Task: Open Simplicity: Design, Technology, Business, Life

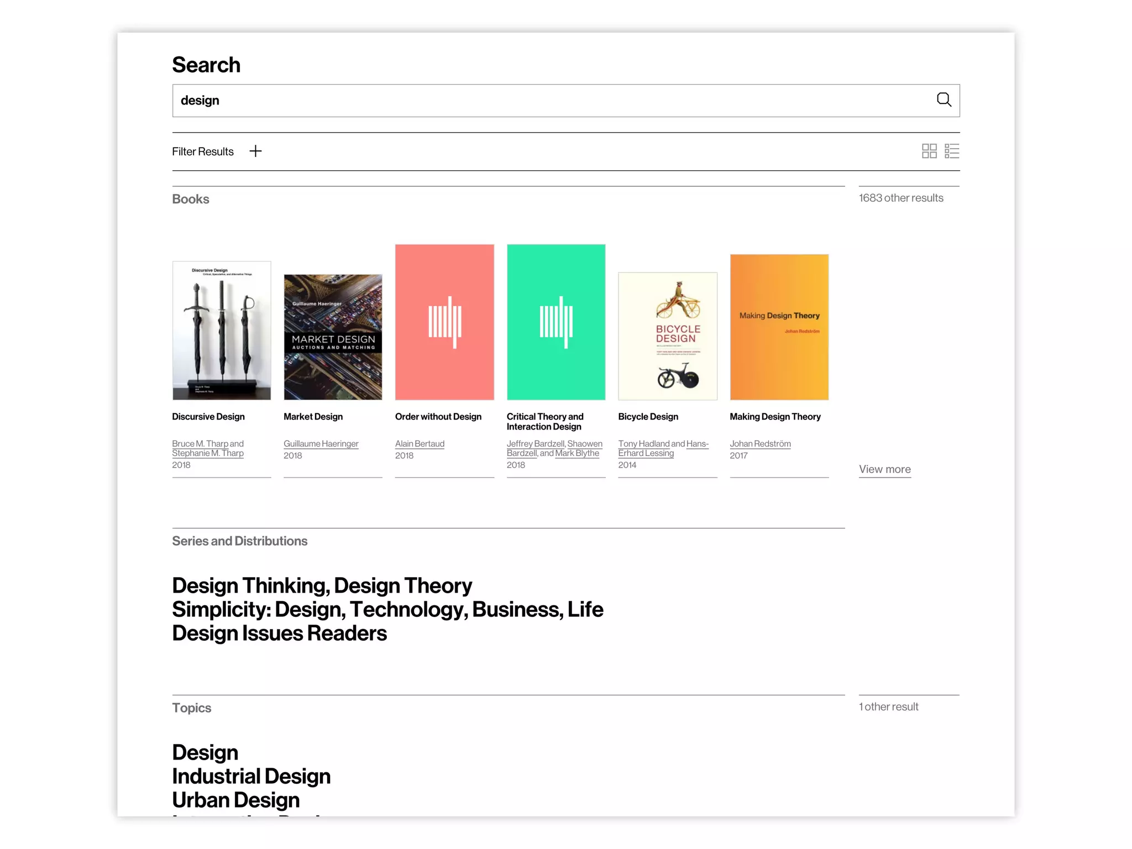Action: click(387, 610)
